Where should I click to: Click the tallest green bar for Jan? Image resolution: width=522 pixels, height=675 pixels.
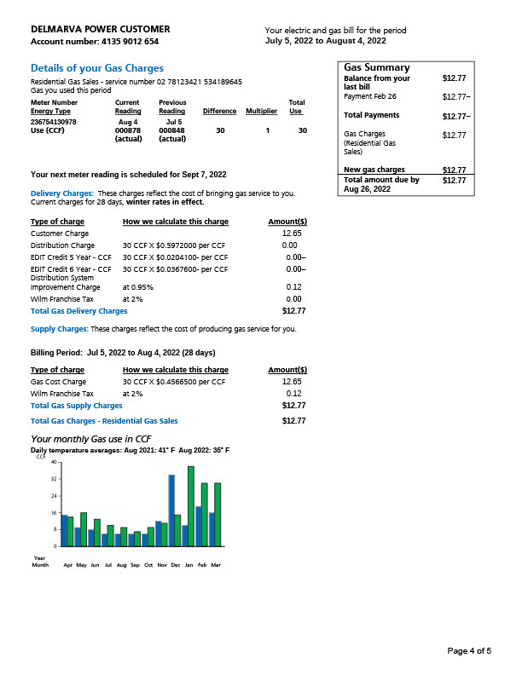point(191,505)
